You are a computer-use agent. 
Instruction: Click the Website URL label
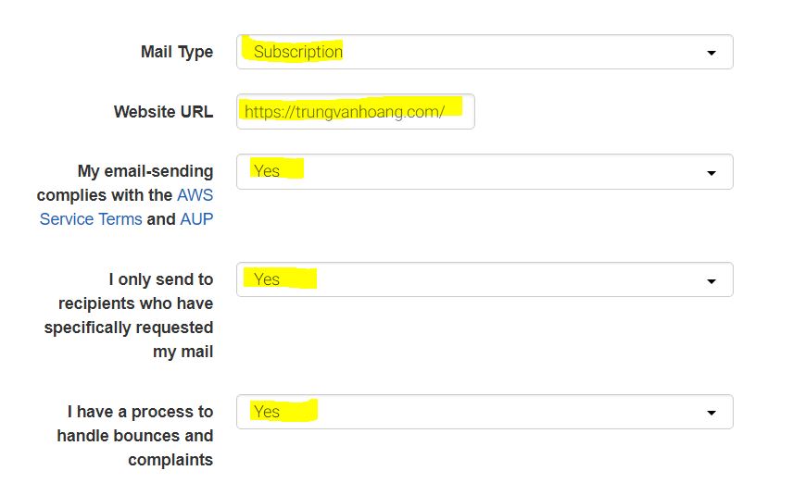pos(163,112)
